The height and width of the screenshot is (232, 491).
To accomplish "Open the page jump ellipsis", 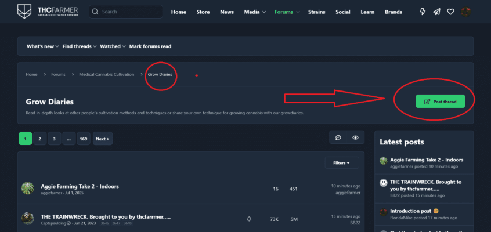I will pyautogui.click(x=69, y=139).
